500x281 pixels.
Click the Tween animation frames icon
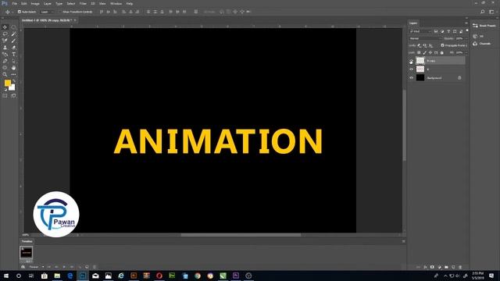tap(80, 267)
